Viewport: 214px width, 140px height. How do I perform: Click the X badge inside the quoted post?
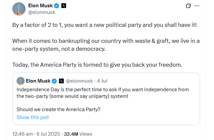click(x=61, y=81)
